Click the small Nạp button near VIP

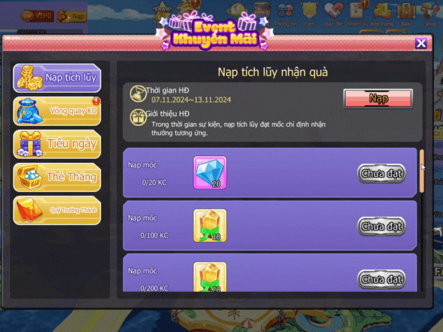point(71,16)
